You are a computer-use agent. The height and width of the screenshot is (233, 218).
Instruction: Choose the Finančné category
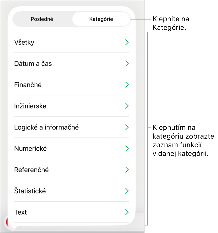(71, 85)
